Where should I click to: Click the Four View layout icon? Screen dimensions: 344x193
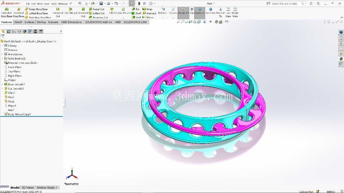(228, 13)
